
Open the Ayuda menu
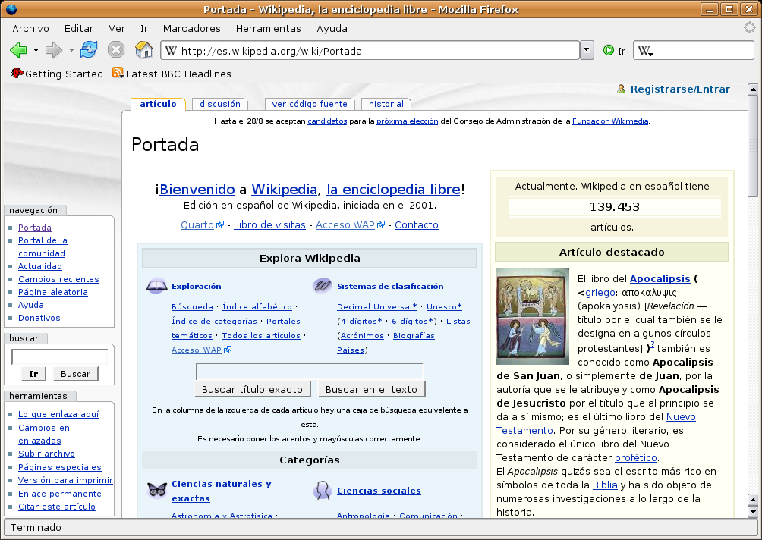point(332,28)
